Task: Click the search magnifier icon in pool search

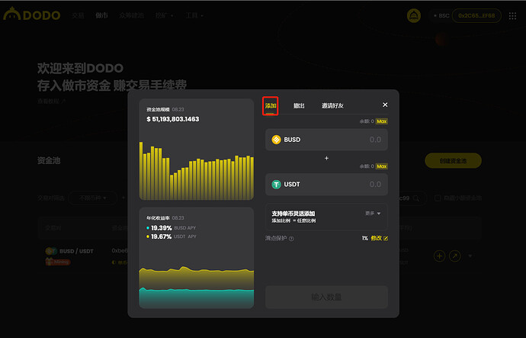Action: (416, 198)
